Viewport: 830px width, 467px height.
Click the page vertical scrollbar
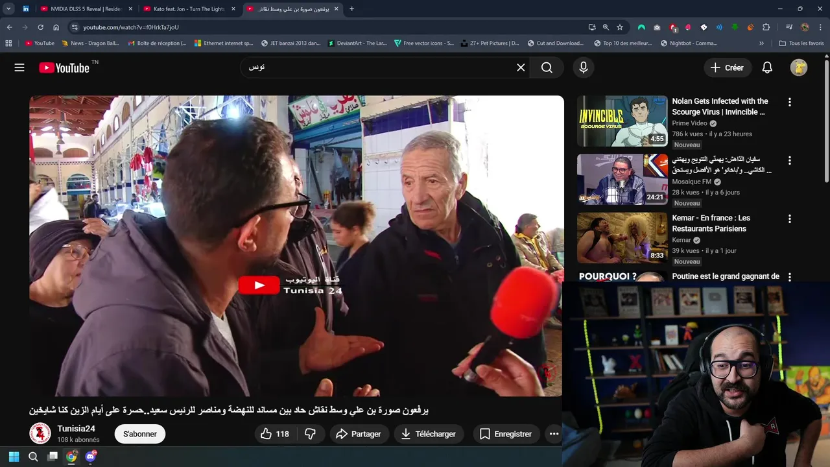pyautogui.click(x=826, y=121)
